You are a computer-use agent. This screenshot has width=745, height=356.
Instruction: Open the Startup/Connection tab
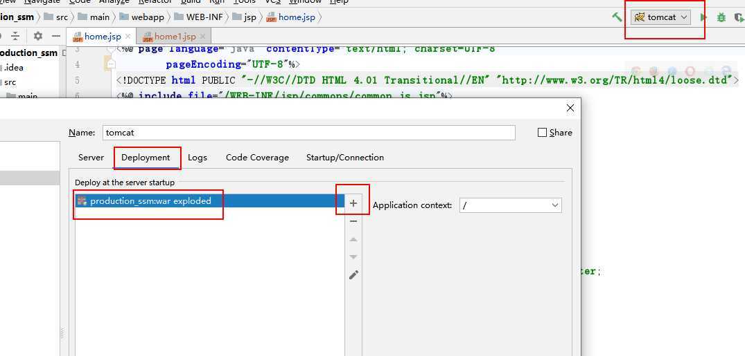345,158
